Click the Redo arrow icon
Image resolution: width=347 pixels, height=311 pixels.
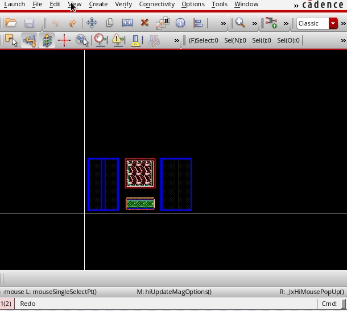(72, 23)
